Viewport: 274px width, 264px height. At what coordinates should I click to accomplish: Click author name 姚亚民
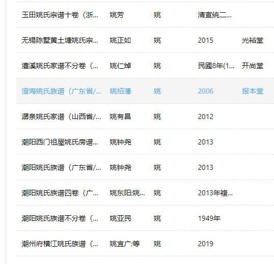click(x=120, y=218)
